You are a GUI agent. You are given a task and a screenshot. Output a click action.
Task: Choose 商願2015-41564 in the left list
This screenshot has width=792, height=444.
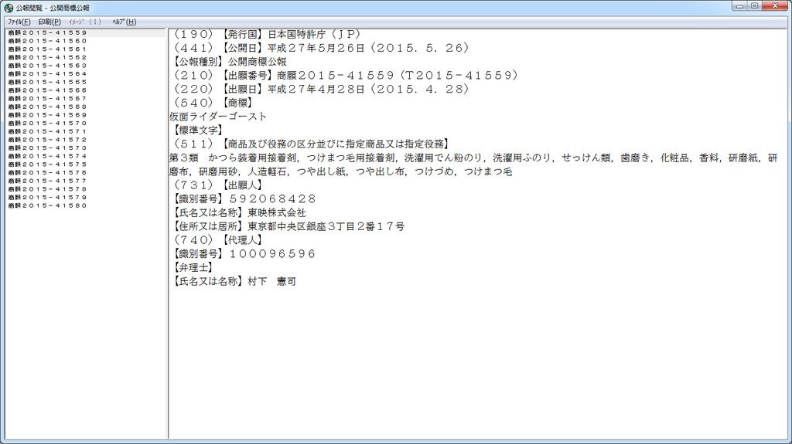pyautogui.click(x=47, y=74)
